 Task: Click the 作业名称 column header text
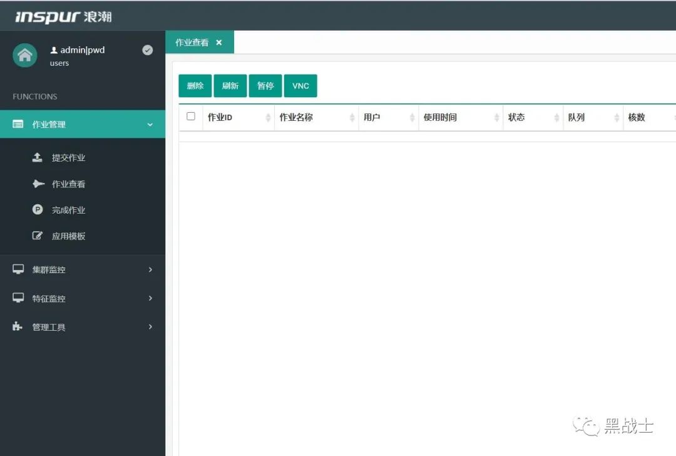(296, 117)
